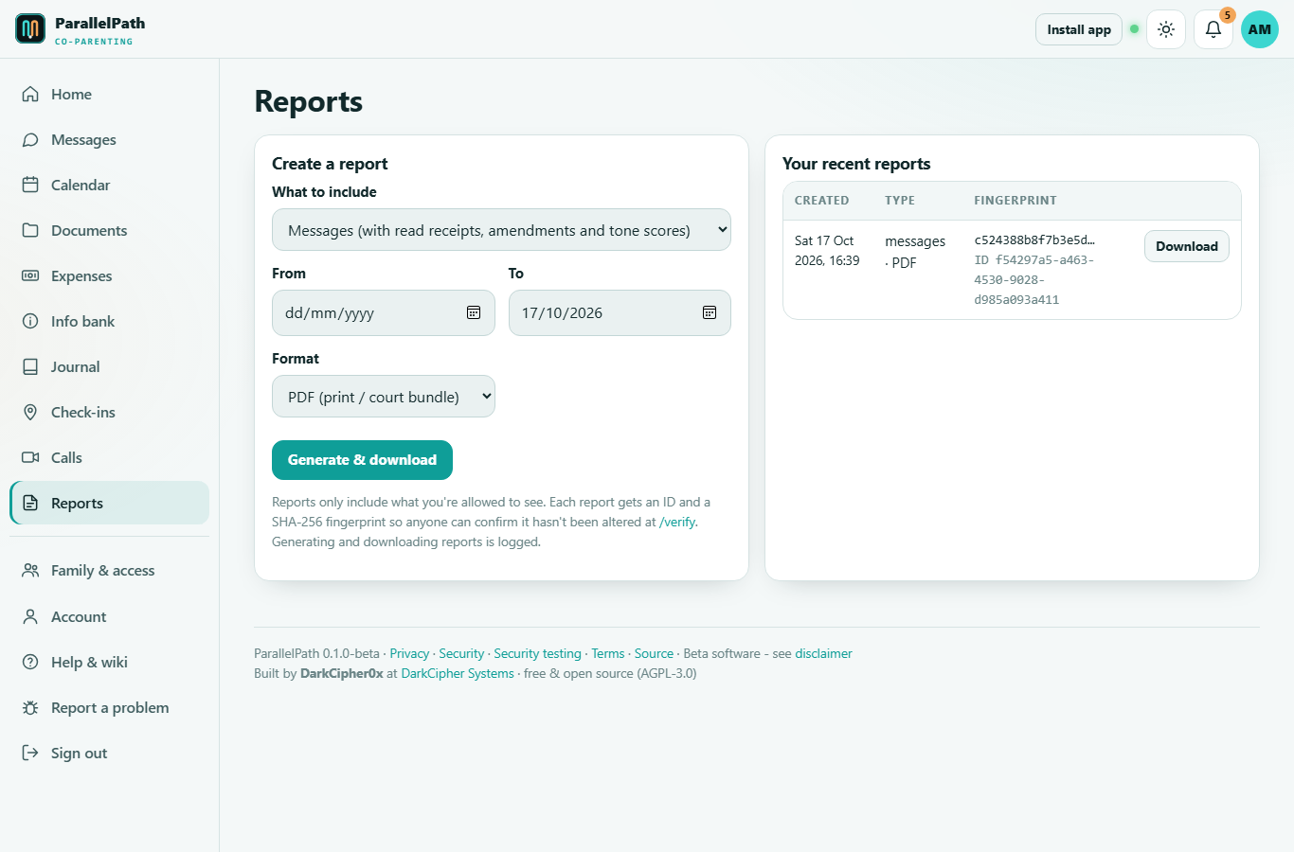Toggle the light/dark theme sun icon
The width and height of the screenshot is (1294, 852).
pos(1166,29)
